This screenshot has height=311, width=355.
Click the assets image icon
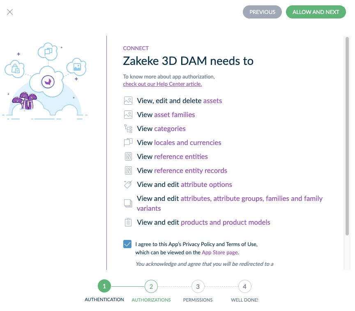click(x=128, y=101)
